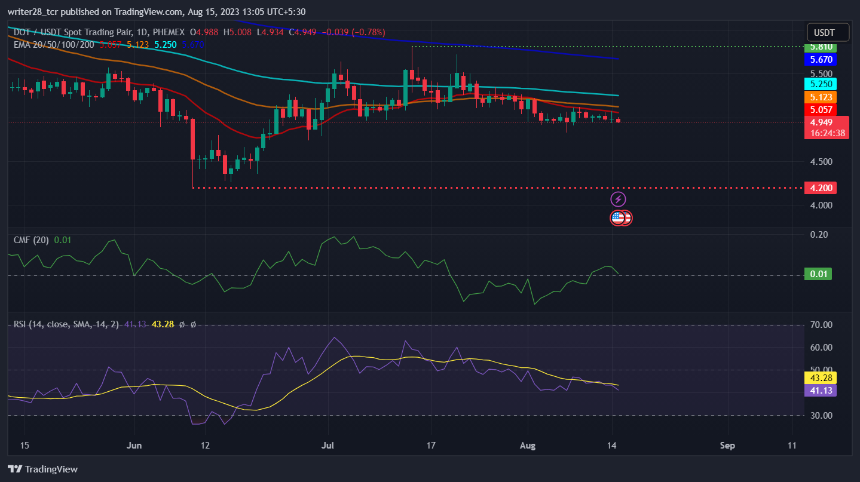Click the low value L4.934 in legend

pos(270,32)
